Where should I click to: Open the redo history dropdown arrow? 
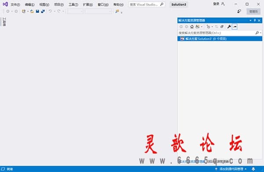click(x=63, y=11)
